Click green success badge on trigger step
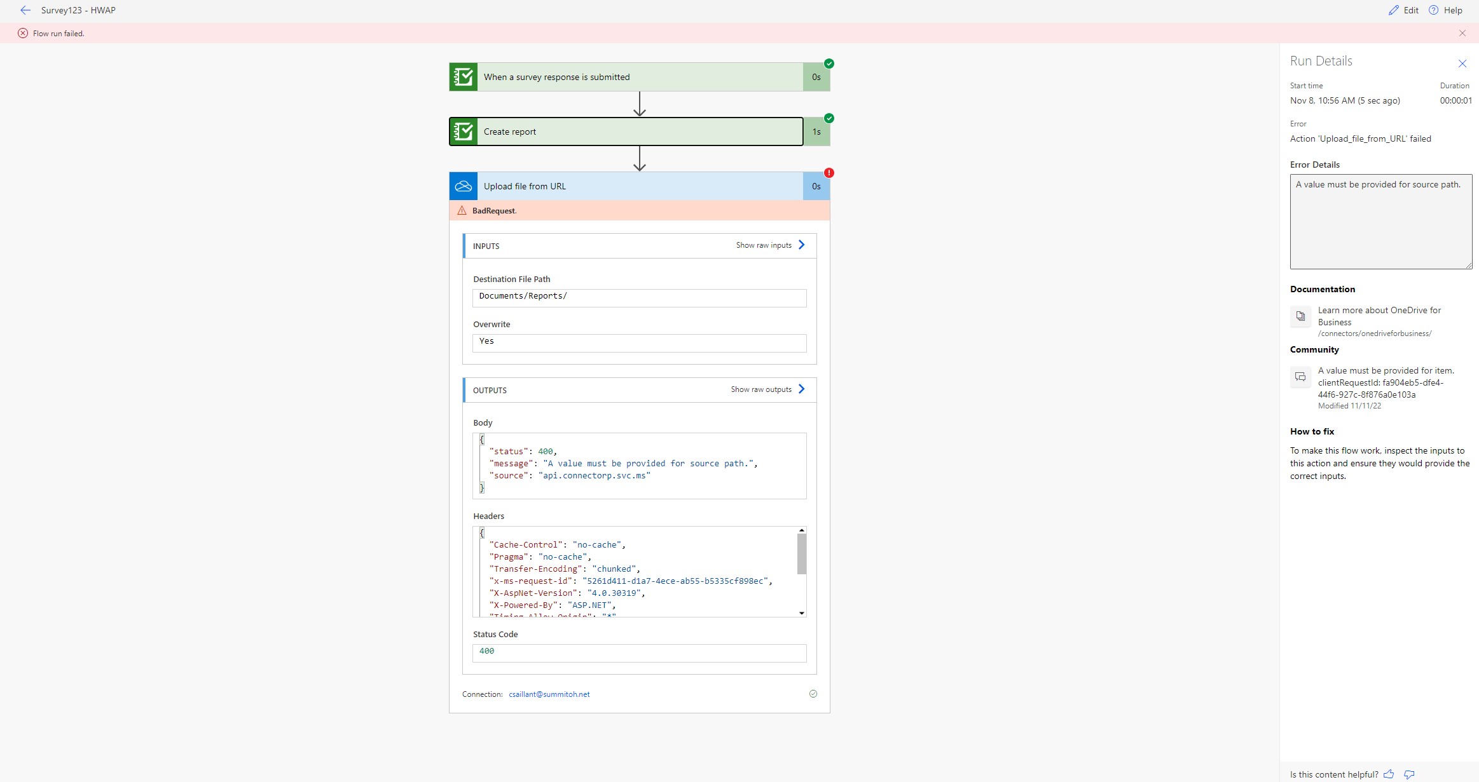This screenshot has height=782, width=1479. [x=829, y=64]
